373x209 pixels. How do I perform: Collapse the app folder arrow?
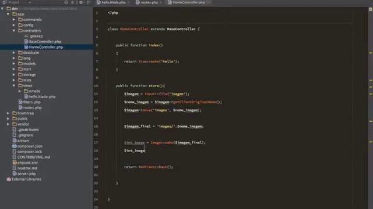[x=8, y=14]
